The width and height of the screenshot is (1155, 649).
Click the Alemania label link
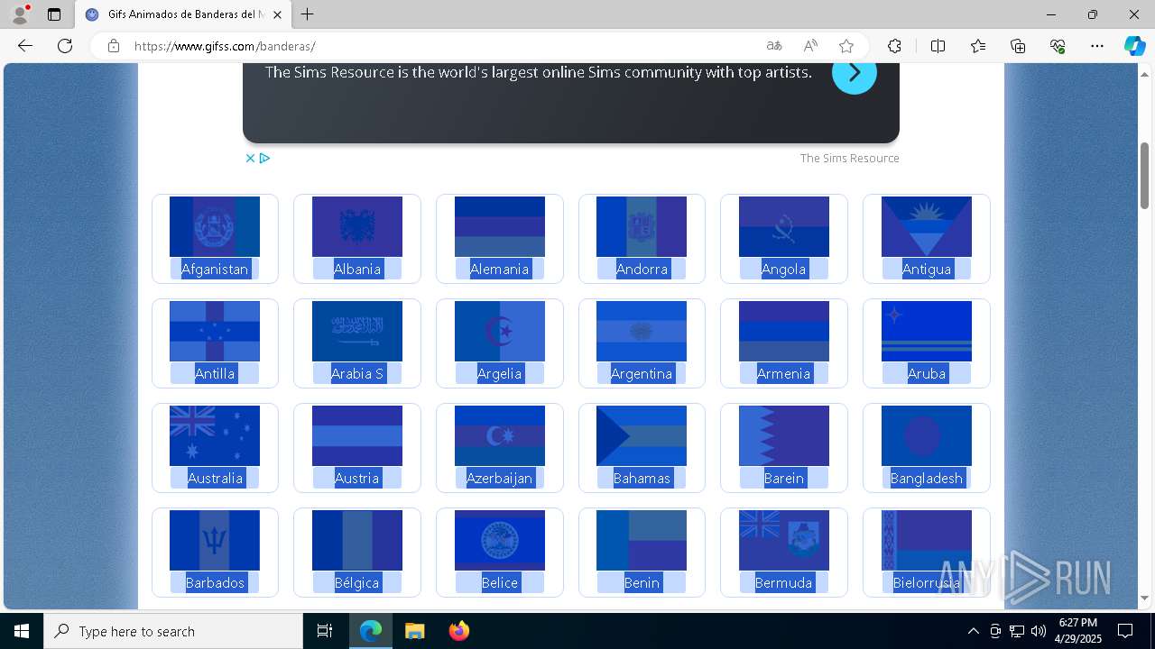pyautogui.click(x=499, y=269)
